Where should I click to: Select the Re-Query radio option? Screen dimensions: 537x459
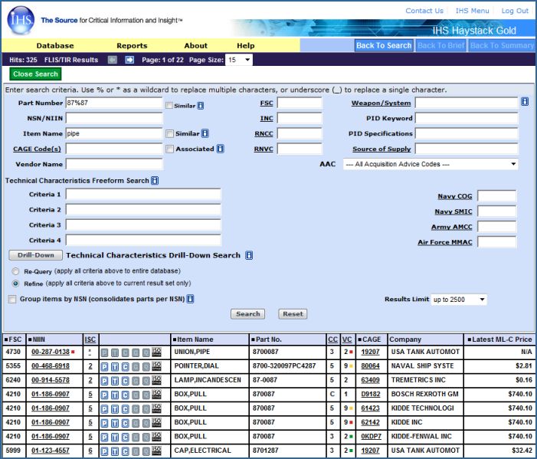pyautogui.click(x=15, y=271)
